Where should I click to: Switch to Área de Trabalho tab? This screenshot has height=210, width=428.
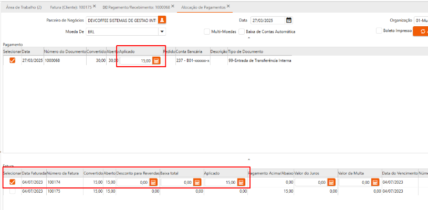[24, 7]
